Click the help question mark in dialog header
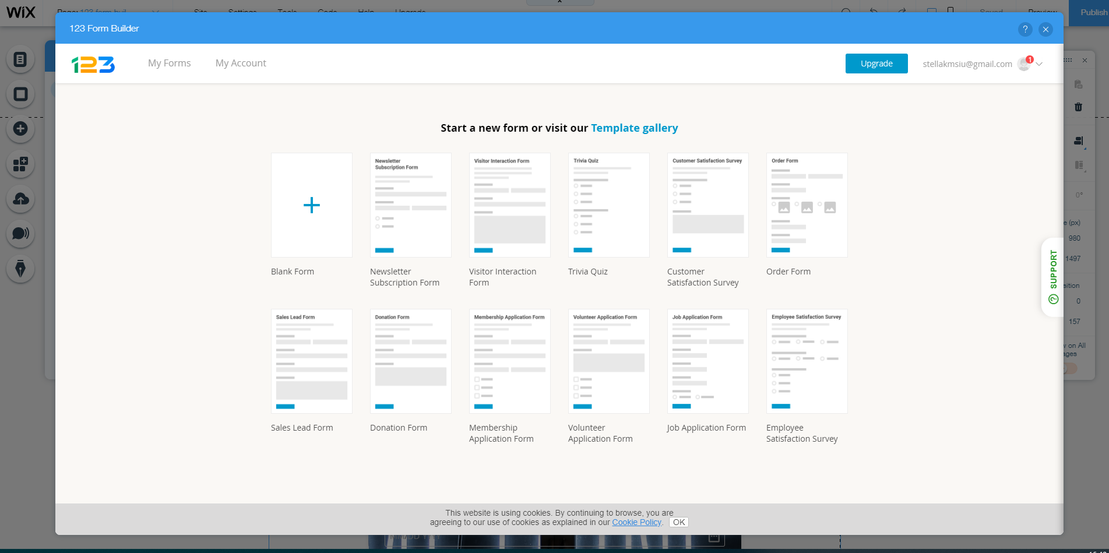Screen dimensions: 1109x553 (1025, 29)
